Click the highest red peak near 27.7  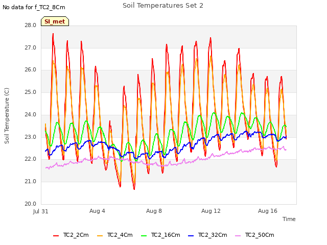point(53,34)
